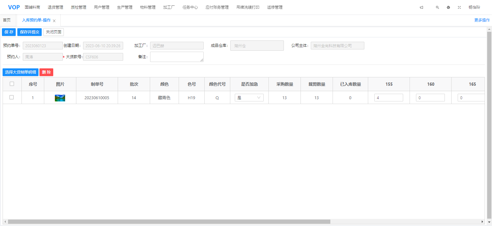The height and width of the screenshot is (226, 492).
Task: Open the 质检管理 menu
Action: pyautogui.click(x=79, y=7)
